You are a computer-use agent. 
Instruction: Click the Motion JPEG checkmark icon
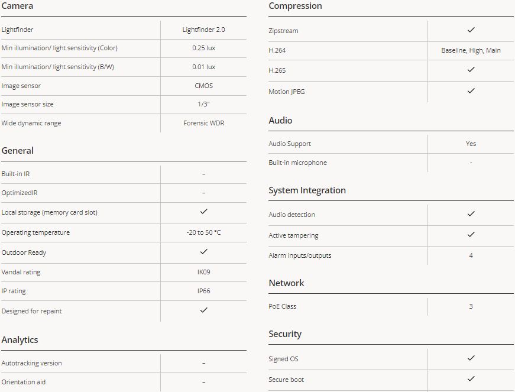pos(471,90)
